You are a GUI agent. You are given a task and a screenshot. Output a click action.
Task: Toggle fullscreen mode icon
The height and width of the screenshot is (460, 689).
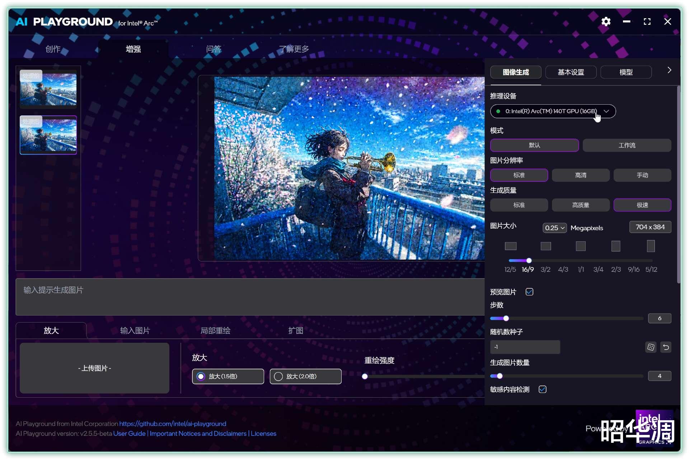(647, 22)
